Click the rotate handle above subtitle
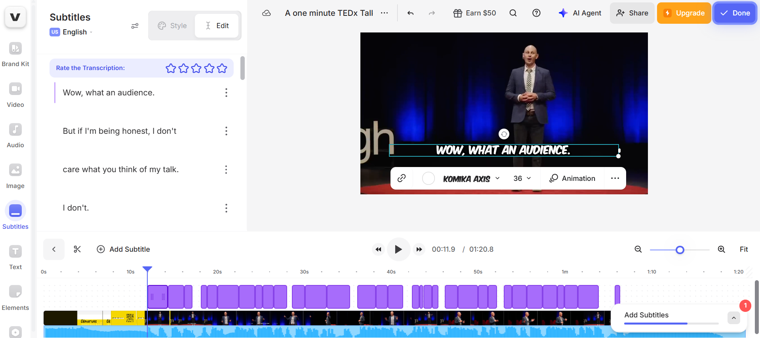Screen dimensions: 760x338 (x=504, y=134)
